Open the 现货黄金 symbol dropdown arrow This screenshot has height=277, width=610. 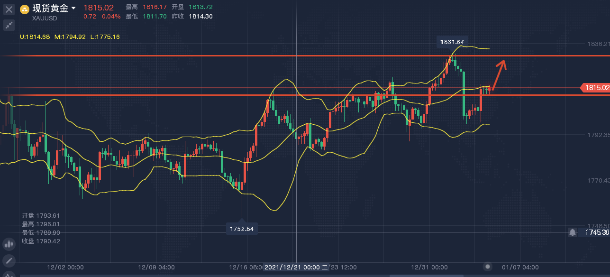point(73,9)
